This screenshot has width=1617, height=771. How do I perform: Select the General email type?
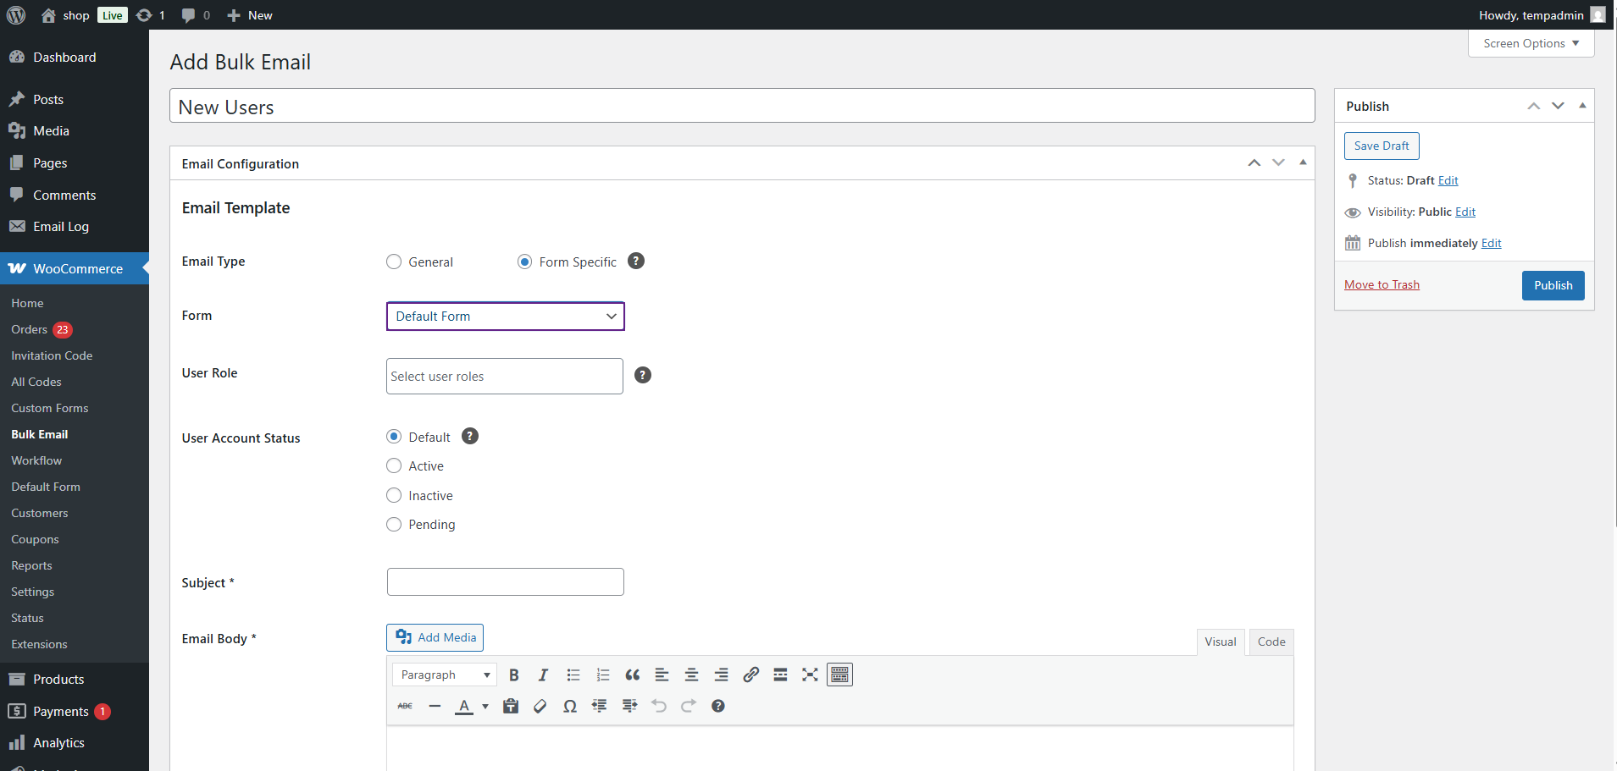pyautogui.click(x=394, y=262)
